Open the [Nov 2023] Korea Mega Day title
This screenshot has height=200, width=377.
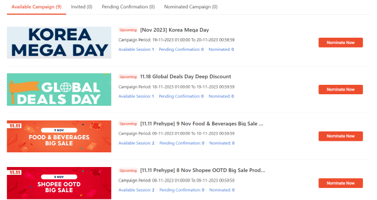tap(174, 30)
